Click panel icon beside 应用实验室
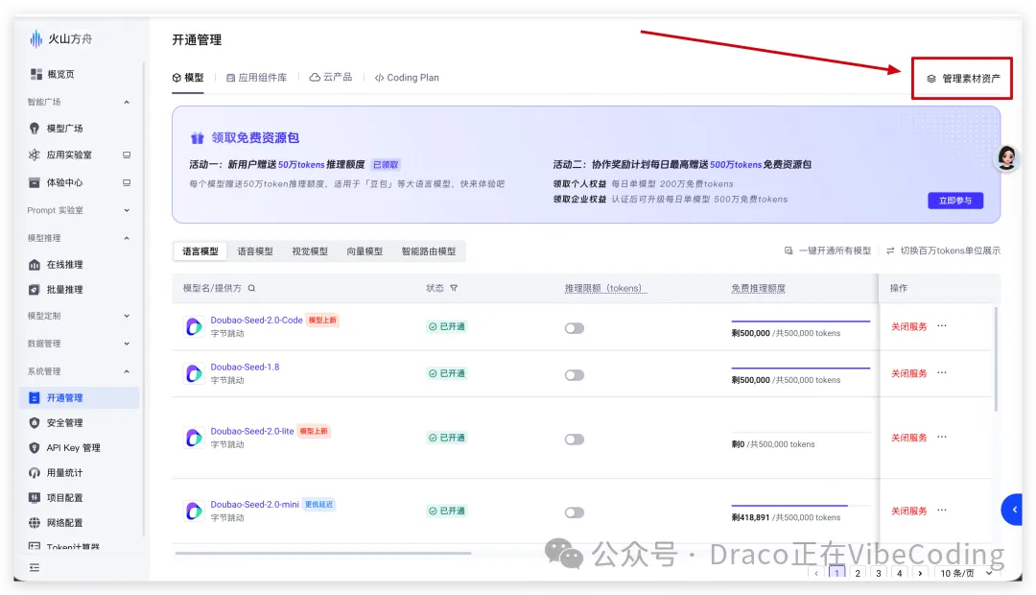Image resolution: width=1036 pixels, height=595 pixels. pos(127,155)
